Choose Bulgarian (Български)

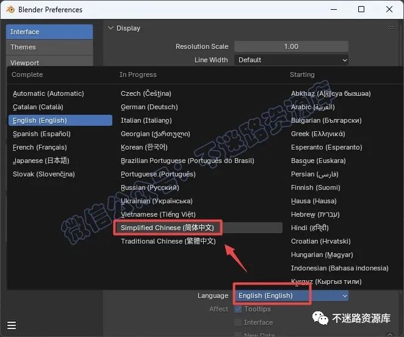(x=344, y=120)
